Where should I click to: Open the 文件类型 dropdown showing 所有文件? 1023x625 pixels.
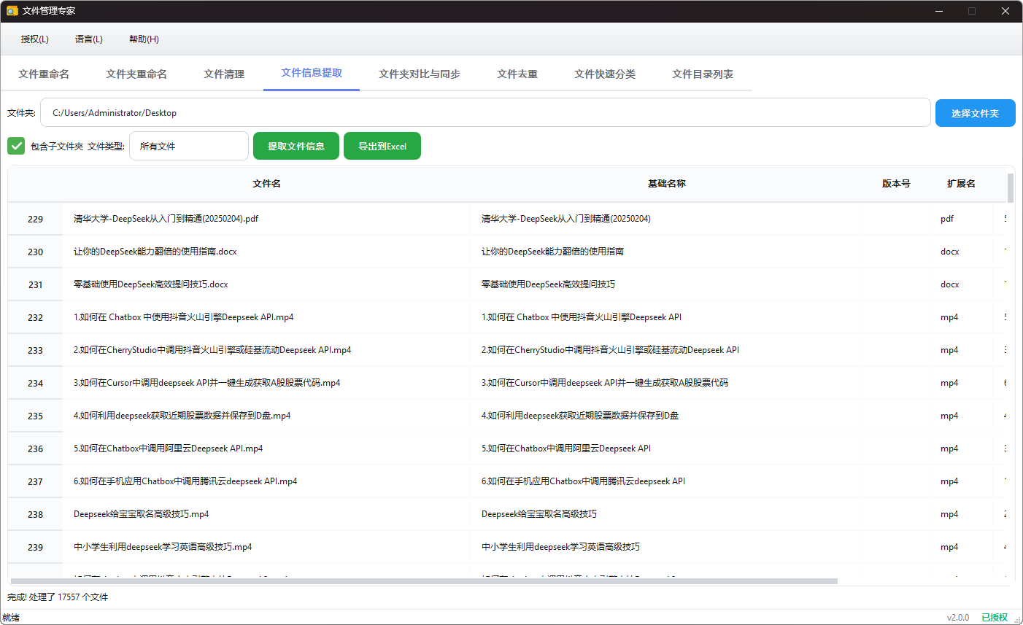pyautogui.click(x=188, y=146)
